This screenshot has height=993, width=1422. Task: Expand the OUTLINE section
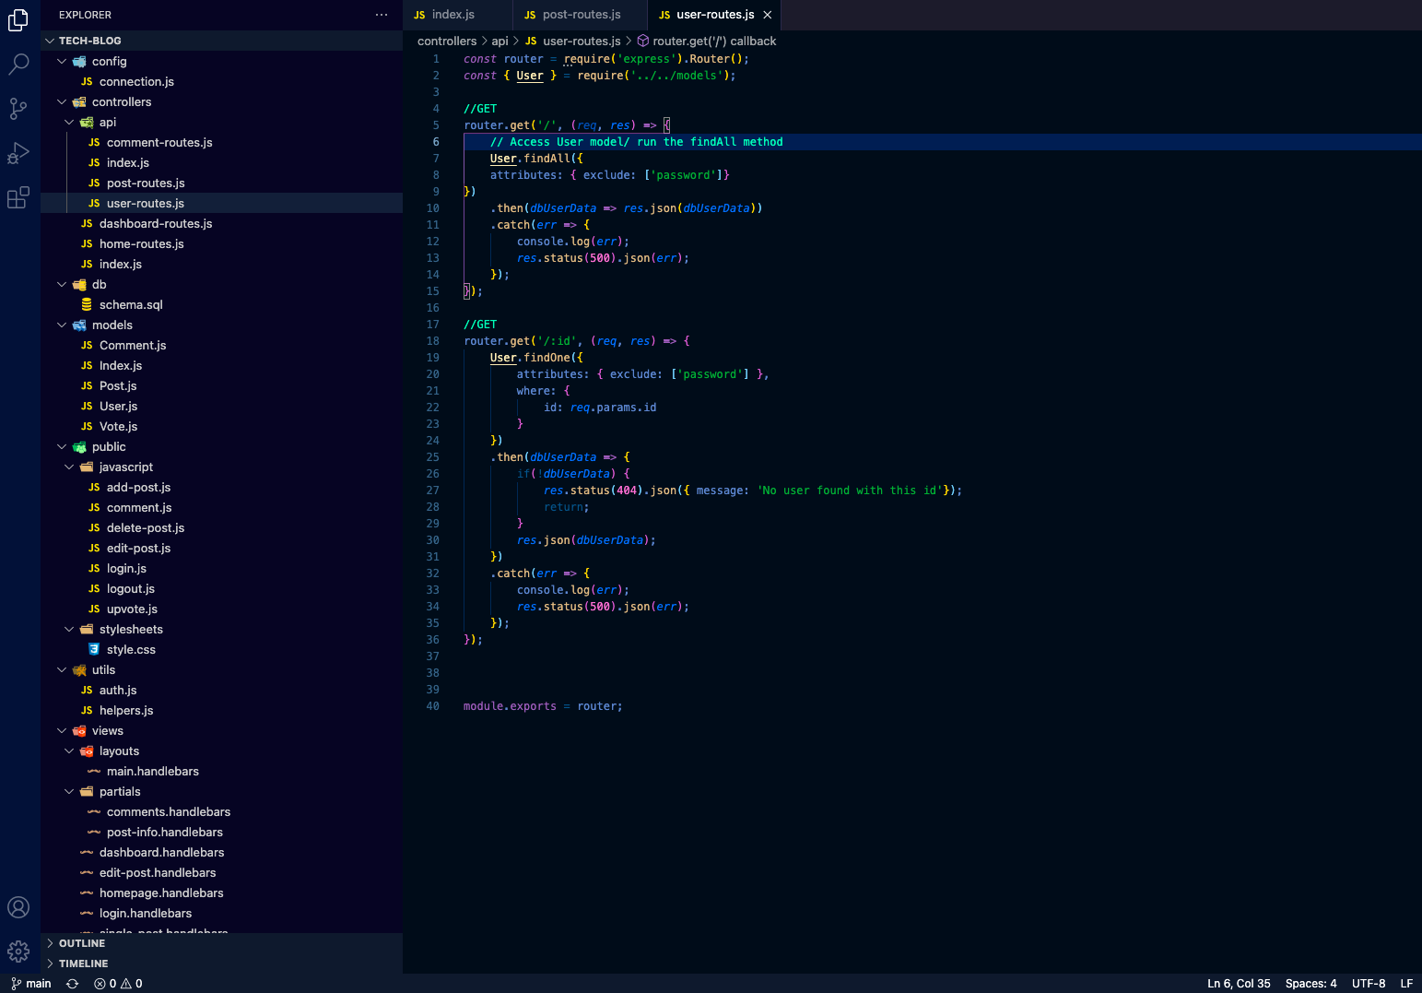[x=221, y=943]
